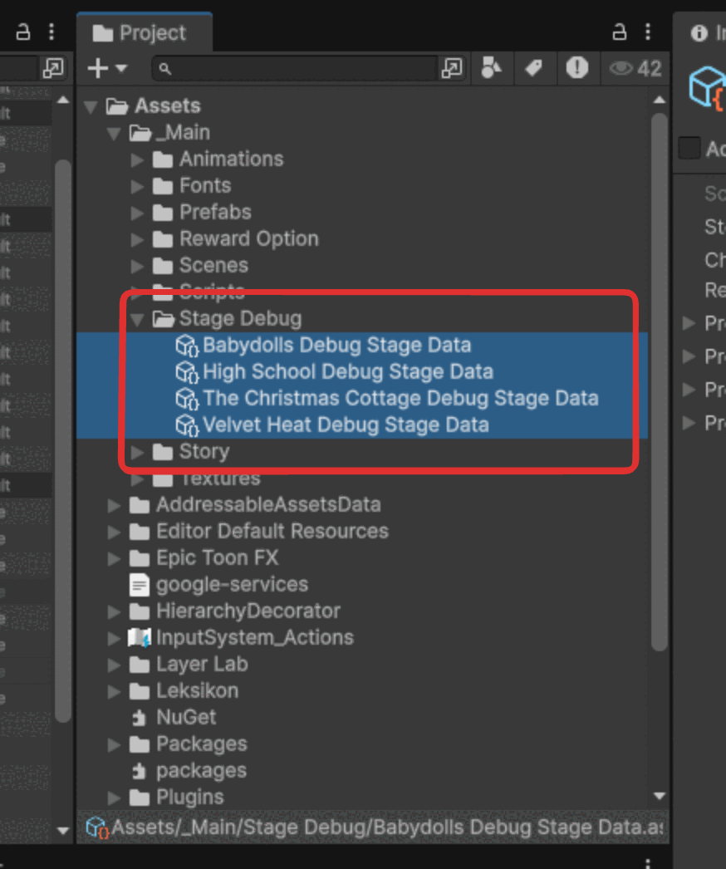Open the Project window's kebab menu
726x869 pixels.
point(647,32)
